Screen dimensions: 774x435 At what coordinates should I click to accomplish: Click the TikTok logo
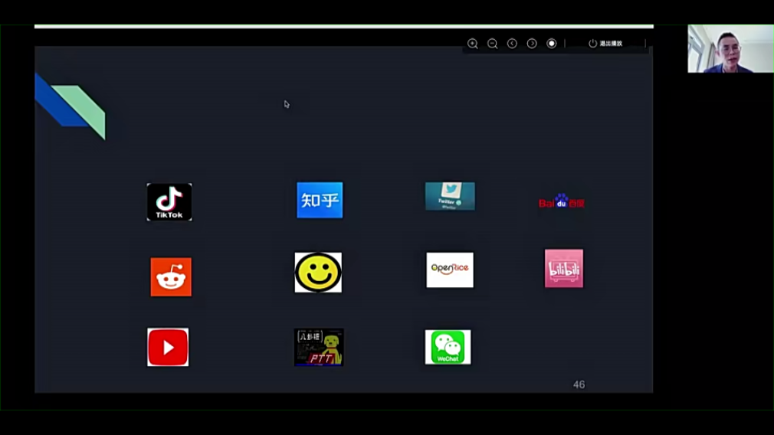point(169,202)
